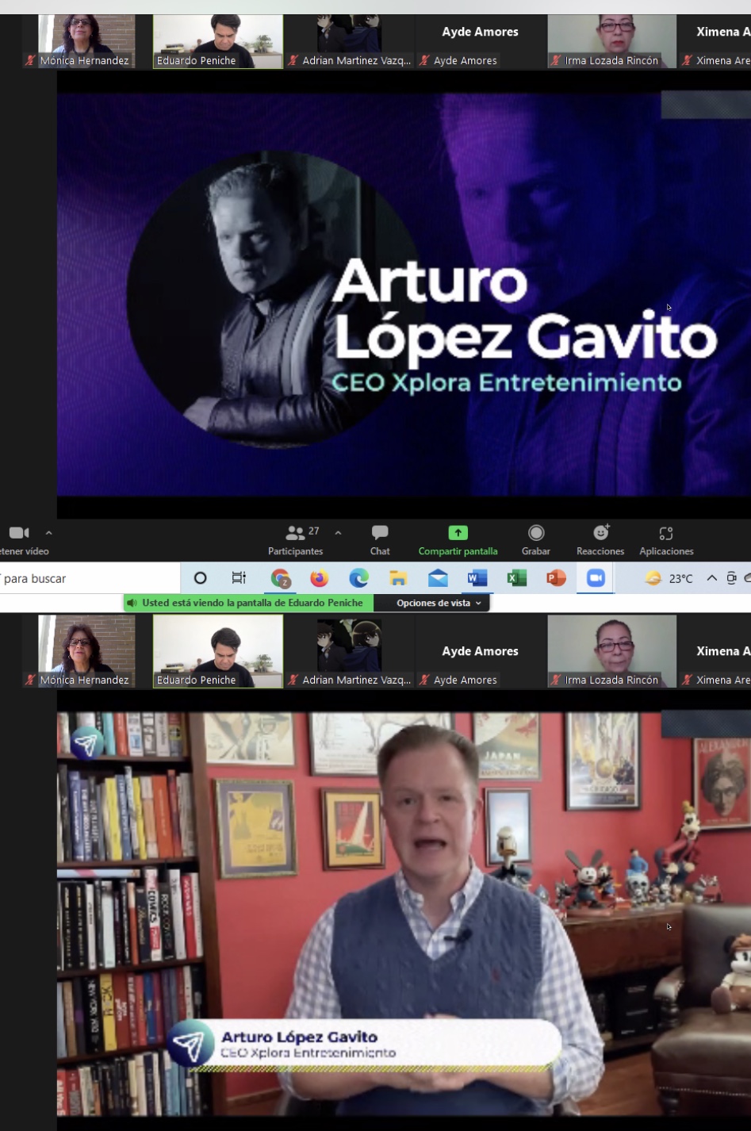751x1131 pixels.
Task: Expand video options arrow beside camera icon
Action: [x=49, y=533]
